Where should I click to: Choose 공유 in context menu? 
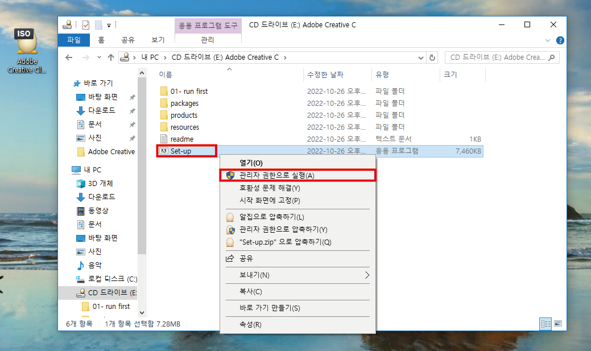pos(297,259)
